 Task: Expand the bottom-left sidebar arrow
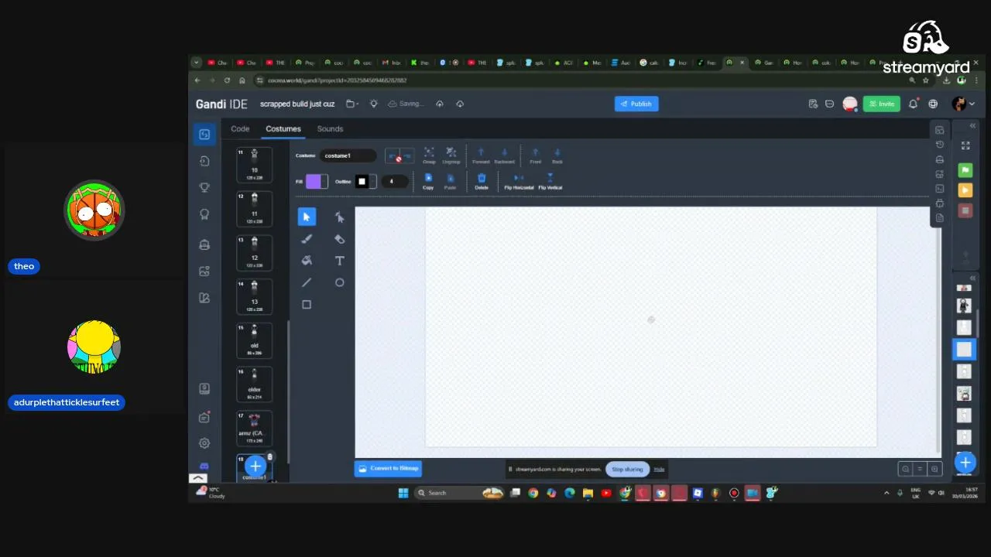tap(198, 478)
